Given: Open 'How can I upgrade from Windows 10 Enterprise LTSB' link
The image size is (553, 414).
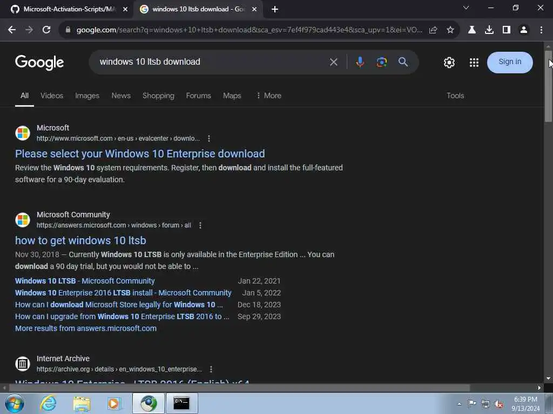Looking at the screenshot, I should coord(122,317).
